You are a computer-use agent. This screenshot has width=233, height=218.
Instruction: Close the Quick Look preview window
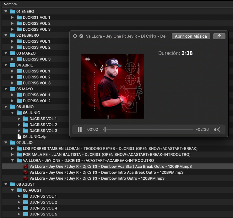tap(75, 36)
